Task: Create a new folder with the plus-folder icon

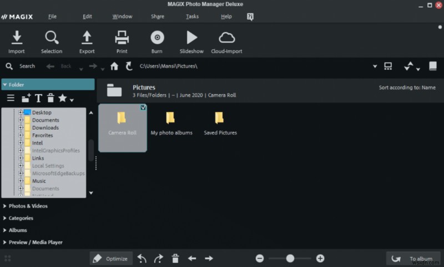Action: pyautogui.click(x=26, y=97)
